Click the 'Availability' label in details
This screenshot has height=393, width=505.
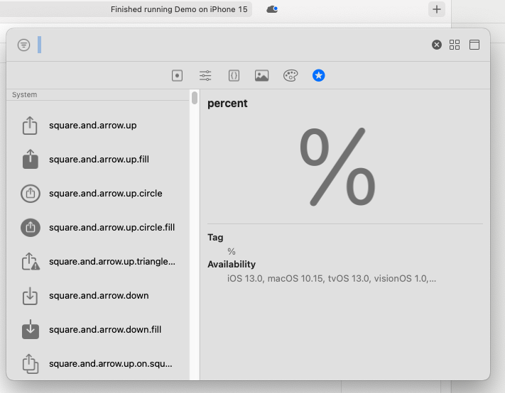[232, 265]
